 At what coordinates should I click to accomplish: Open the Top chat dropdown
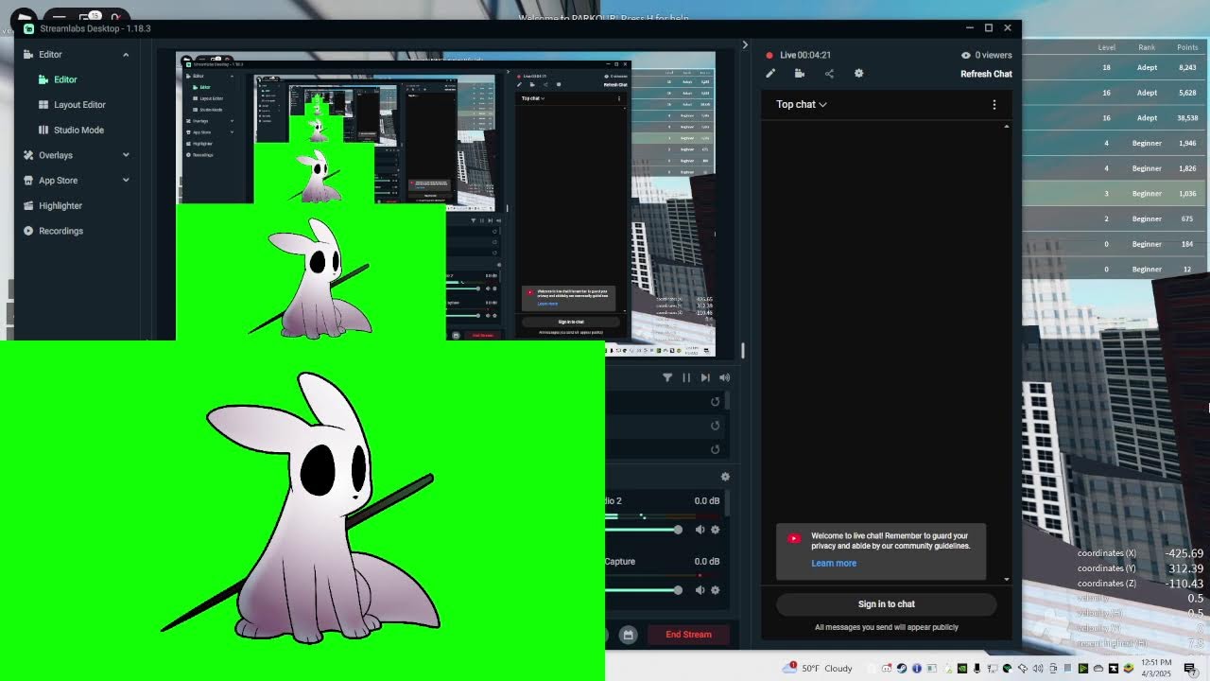click(x=802, y=104)
